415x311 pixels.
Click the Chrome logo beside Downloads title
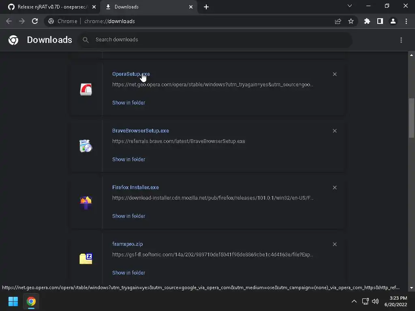(x=13, y=40)
